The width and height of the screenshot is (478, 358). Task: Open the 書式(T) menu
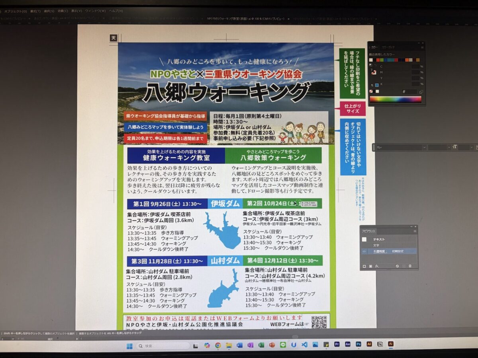tap(35, 11)
